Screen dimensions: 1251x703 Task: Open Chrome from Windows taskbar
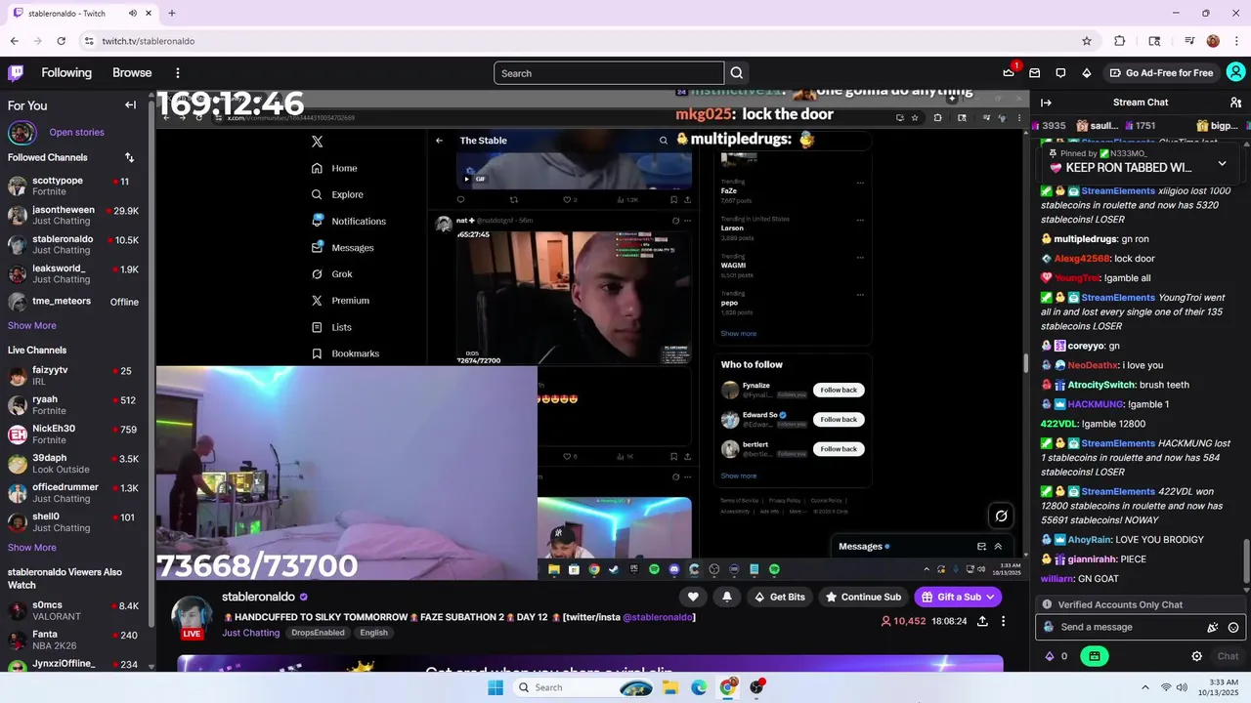(727, 687)
